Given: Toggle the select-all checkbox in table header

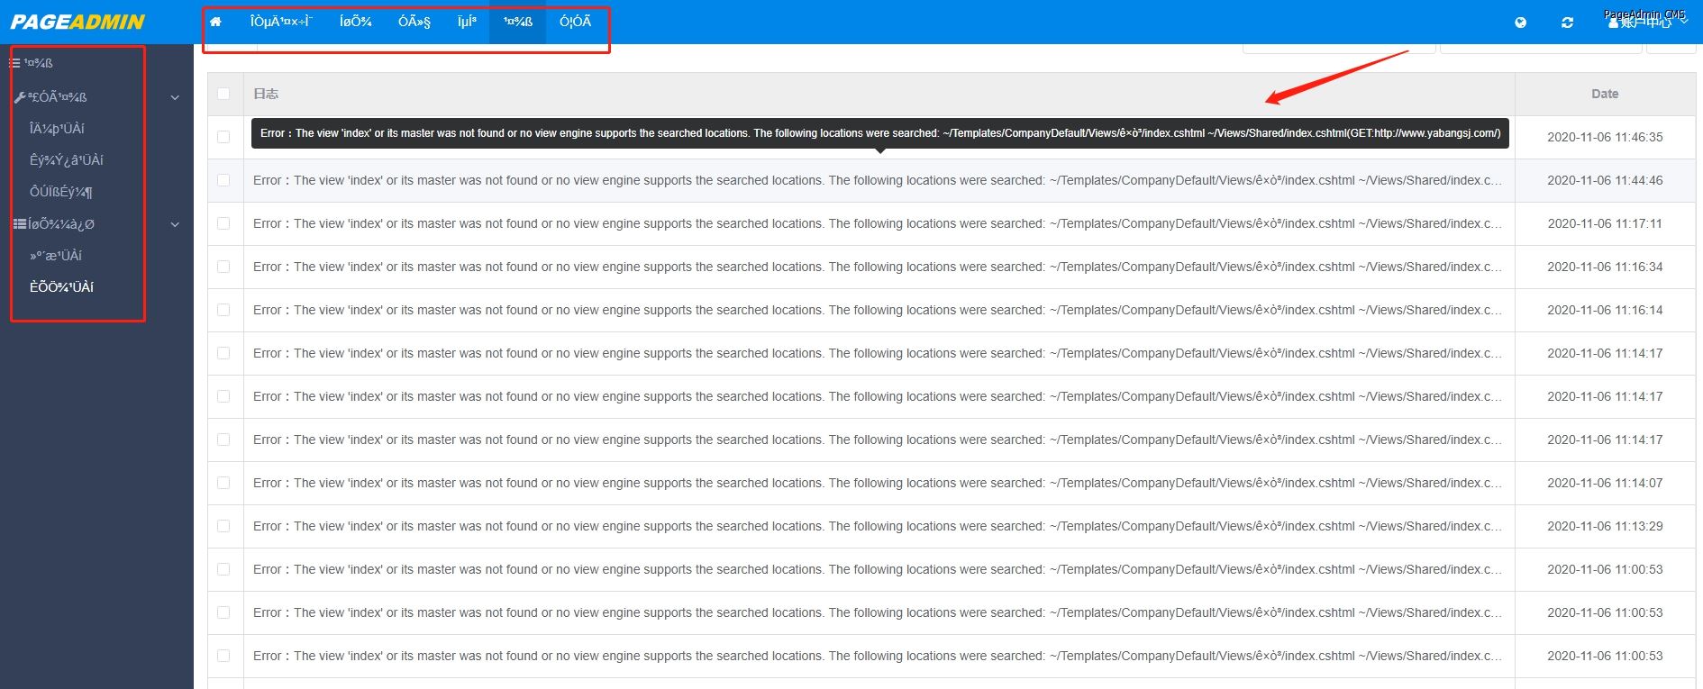Looking at the screenshot, I should (x=223, y=94).
